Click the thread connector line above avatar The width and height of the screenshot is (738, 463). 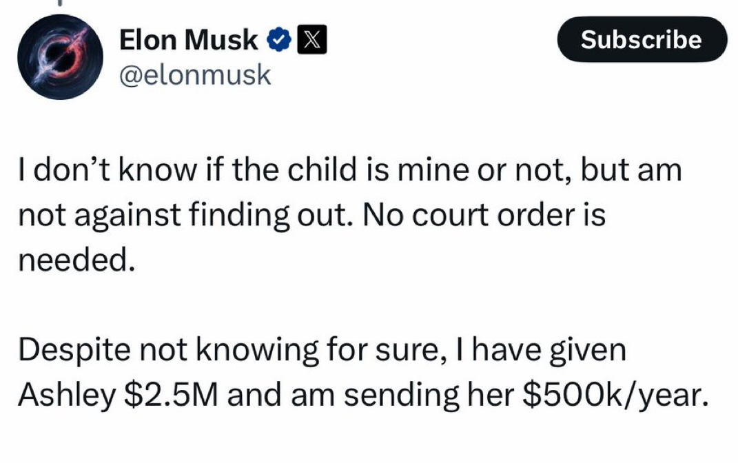60,2
